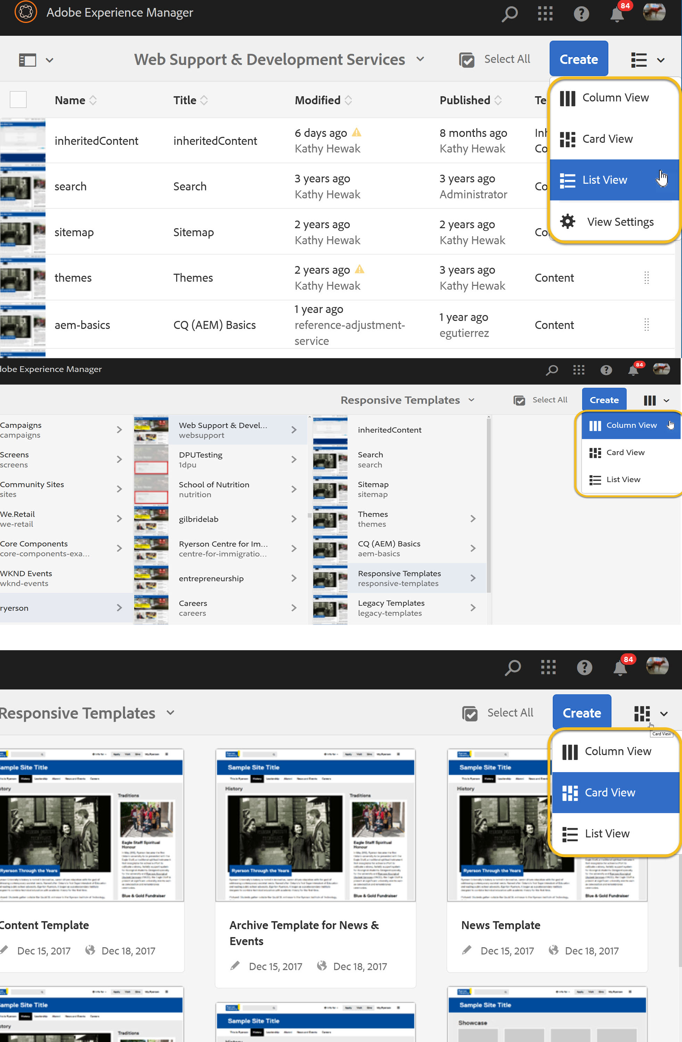Open the solutions grid in list view header
Viewport: 682px width, 1042px height.
(x=545, y=14)
